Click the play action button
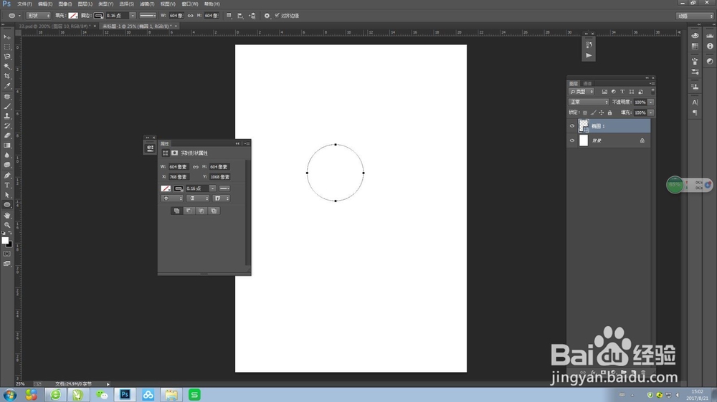The height and width of the screenshot is (402, 717). click(x=589, y=55)
